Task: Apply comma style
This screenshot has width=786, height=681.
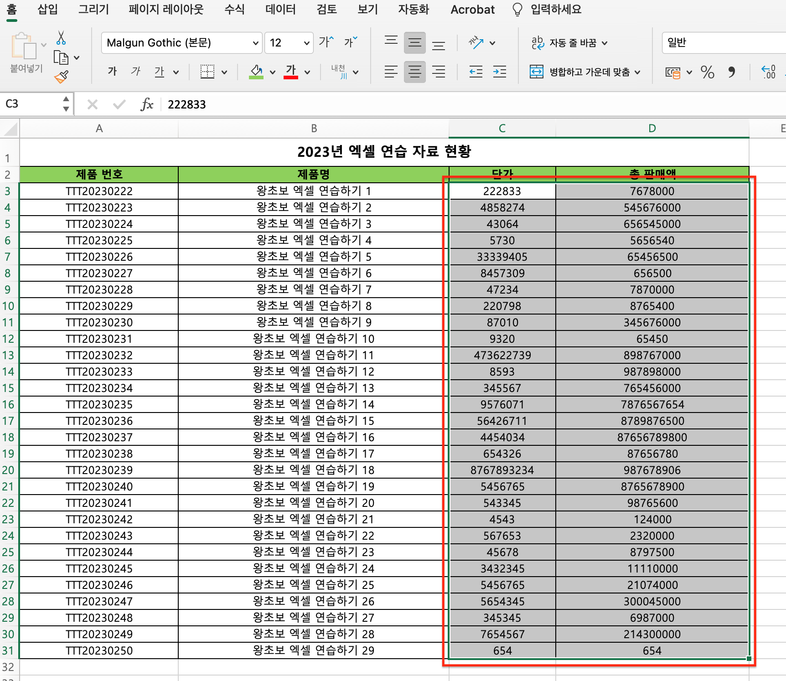Action: tap(731, 72)
